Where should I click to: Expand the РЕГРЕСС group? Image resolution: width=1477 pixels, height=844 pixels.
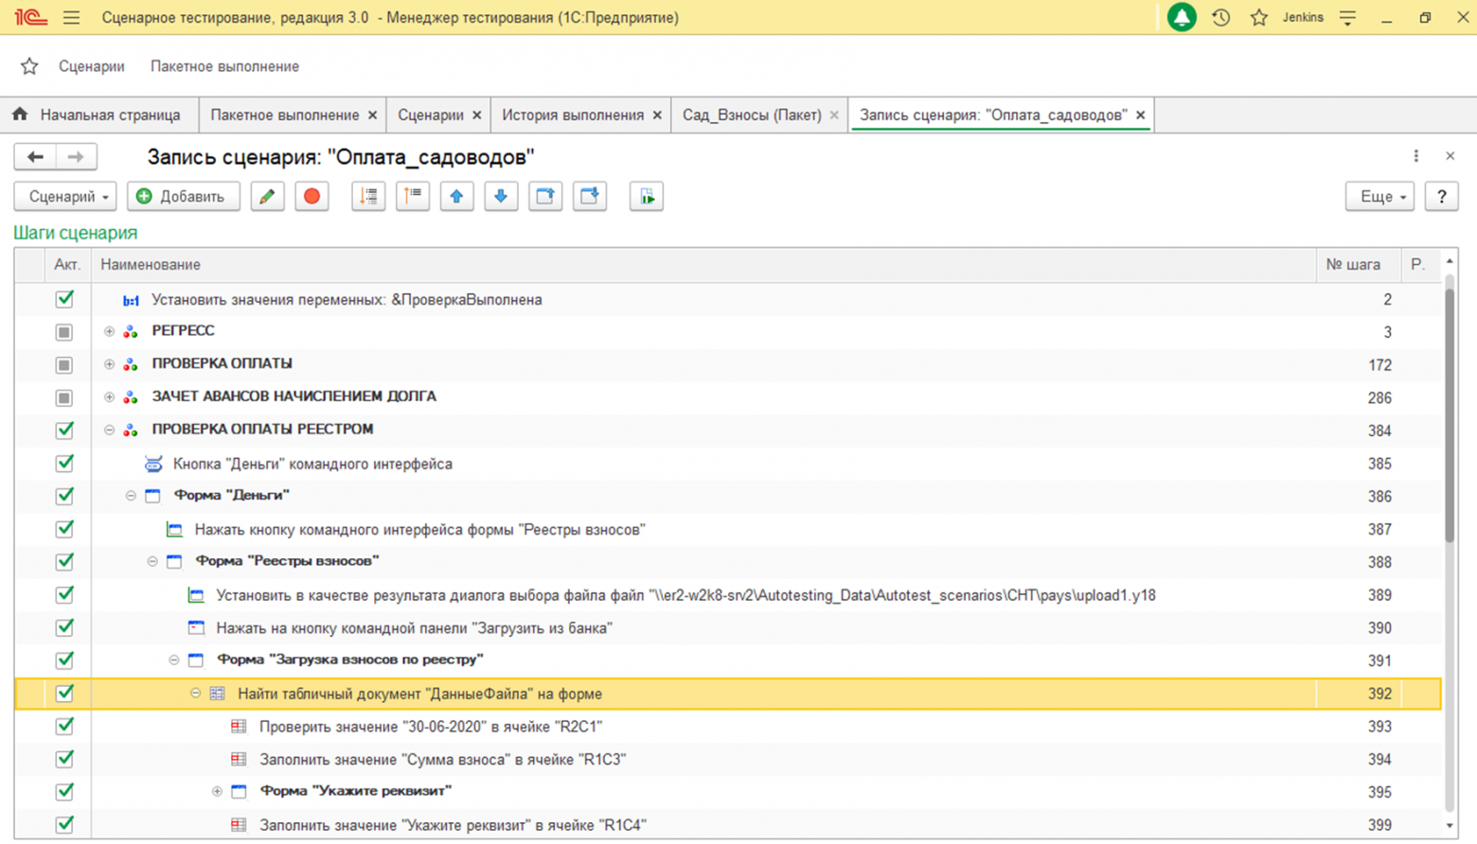point(109,331)
